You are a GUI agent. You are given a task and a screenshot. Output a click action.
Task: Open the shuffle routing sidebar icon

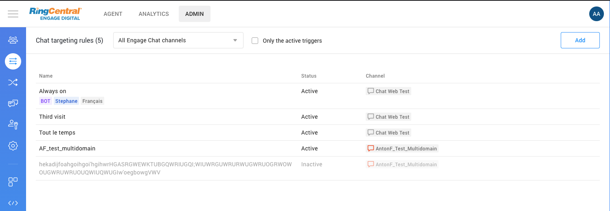coord(13,83)
